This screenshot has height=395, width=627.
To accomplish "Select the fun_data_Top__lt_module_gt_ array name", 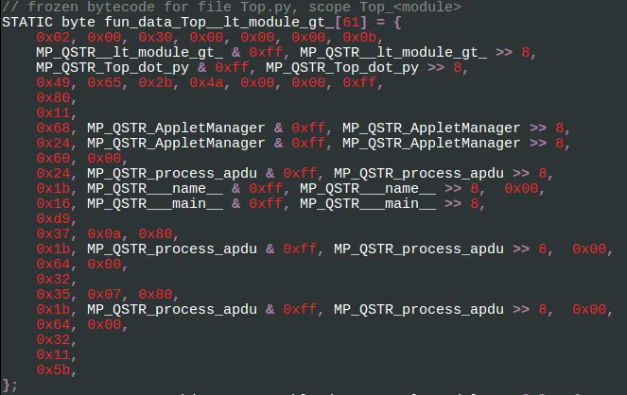I will click(218, 22).
